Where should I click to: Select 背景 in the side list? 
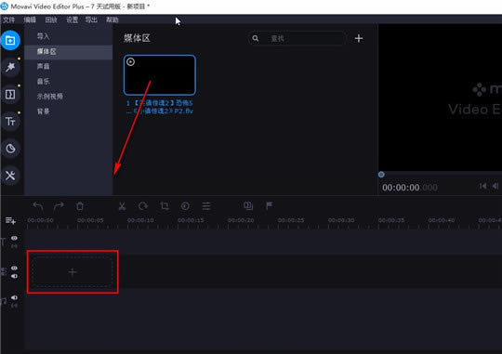[x=69, y=111]
